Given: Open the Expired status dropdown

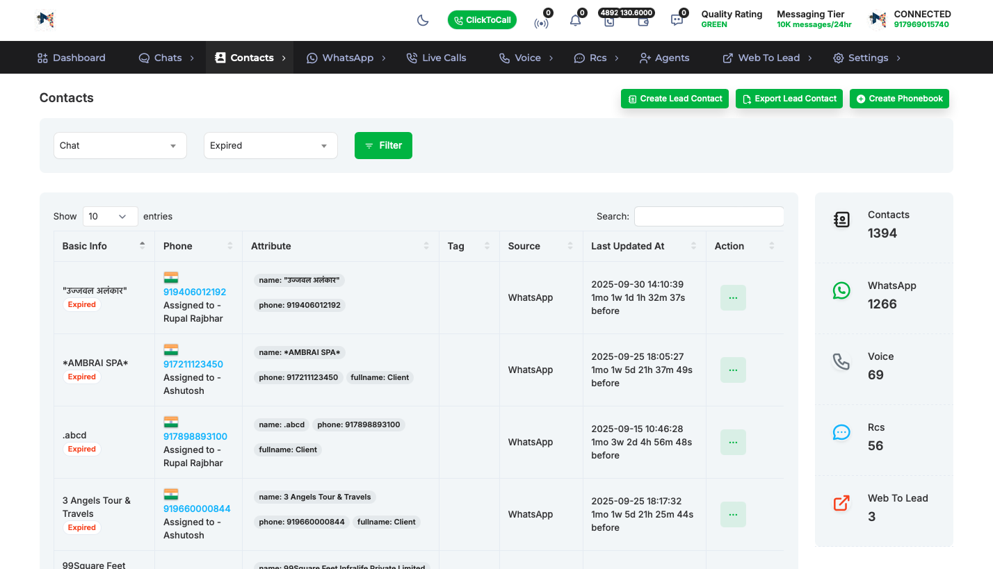Looking at the screenshot, I should click(x=271, y=145).
